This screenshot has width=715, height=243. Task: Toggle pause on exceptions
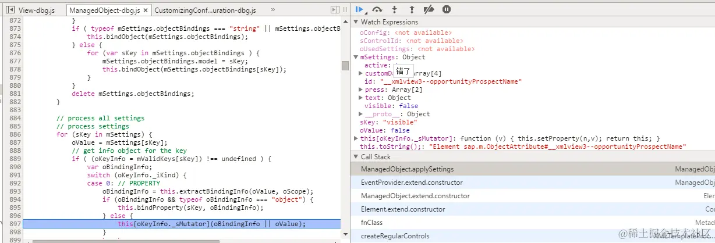pos(446,9)
